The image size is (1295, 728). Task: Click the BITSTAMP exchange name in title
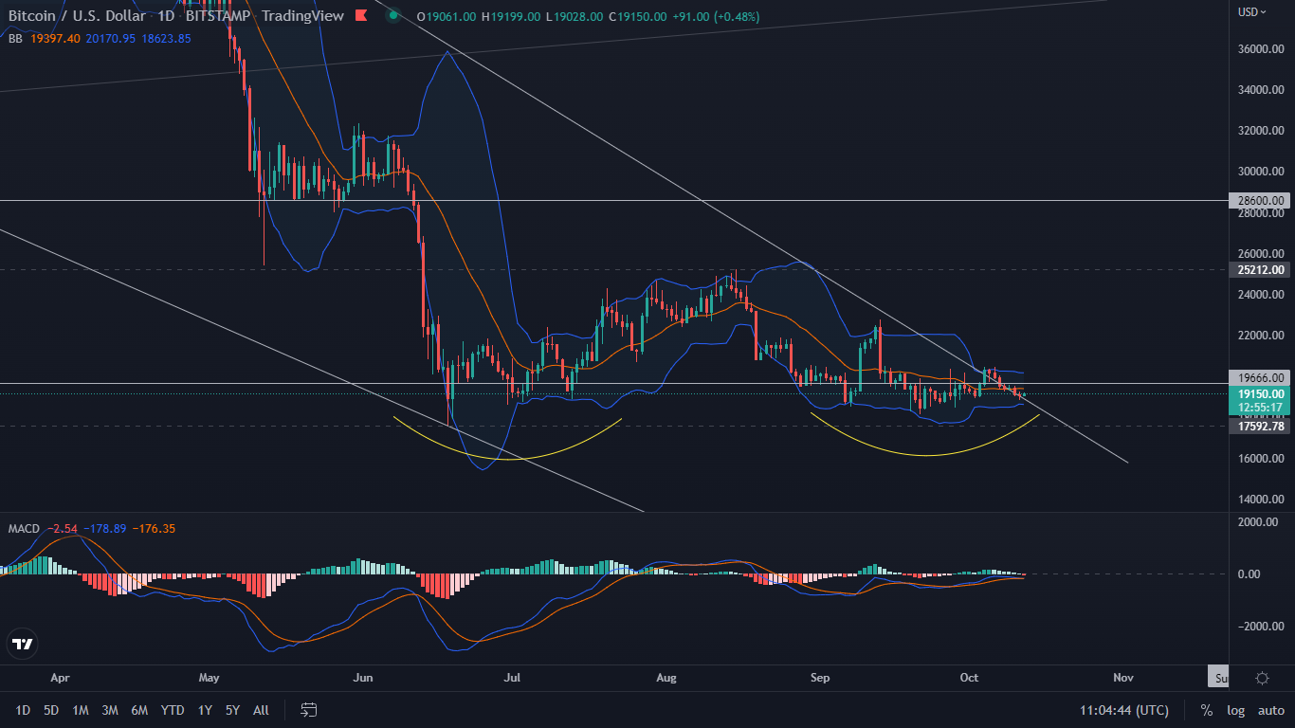[217, 16]
